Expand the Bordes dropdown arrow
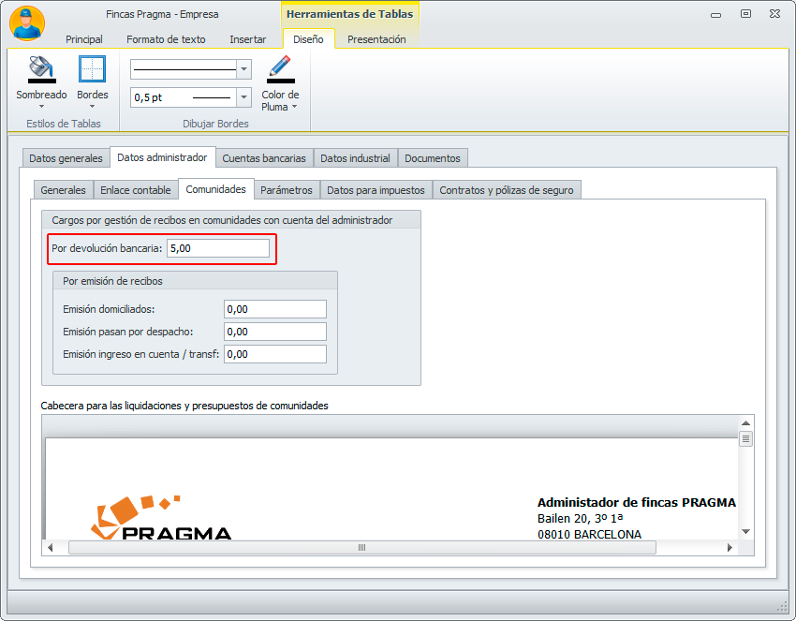 [92, 106]
